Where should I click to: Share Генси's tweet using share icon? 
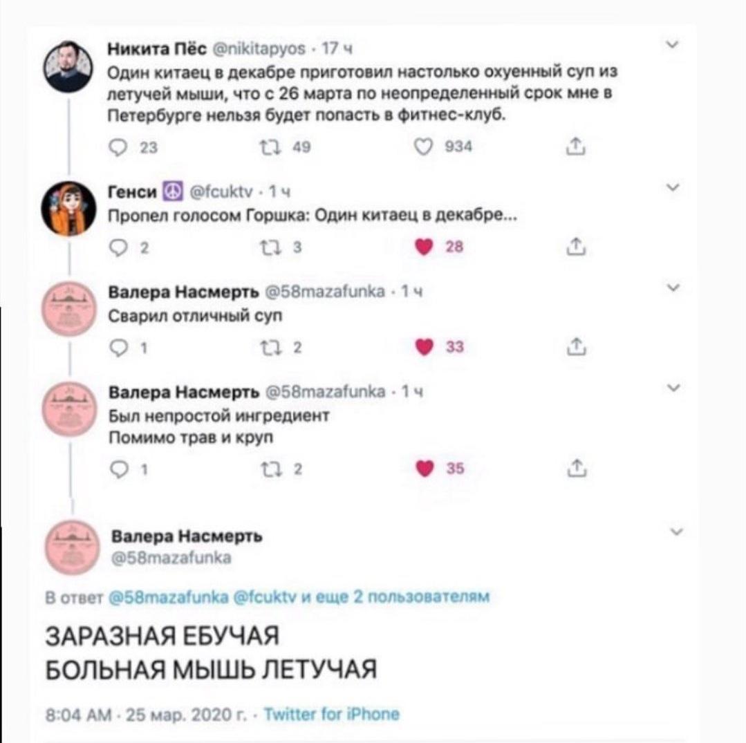576,246
